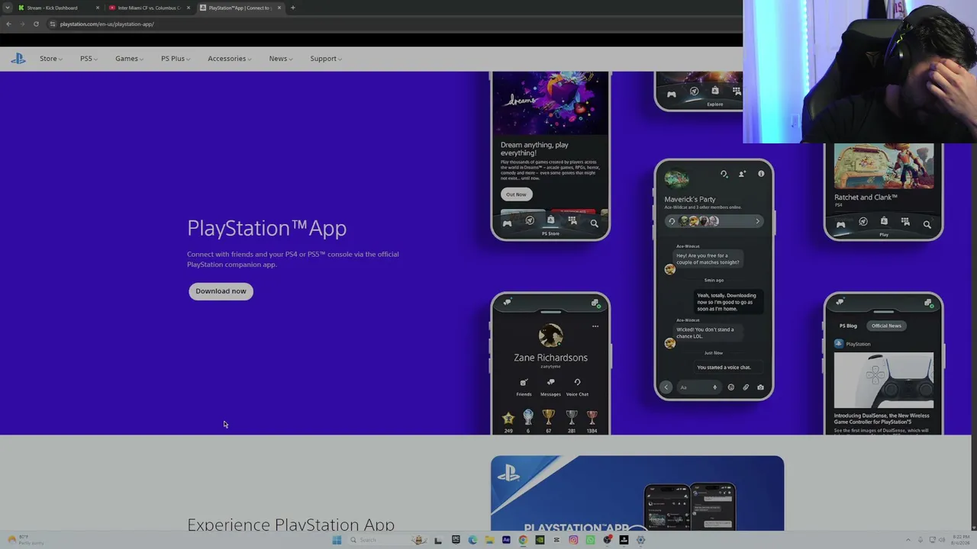
Task: Click the search icon on the Dreams phone mockup
Action: (594, 223)
